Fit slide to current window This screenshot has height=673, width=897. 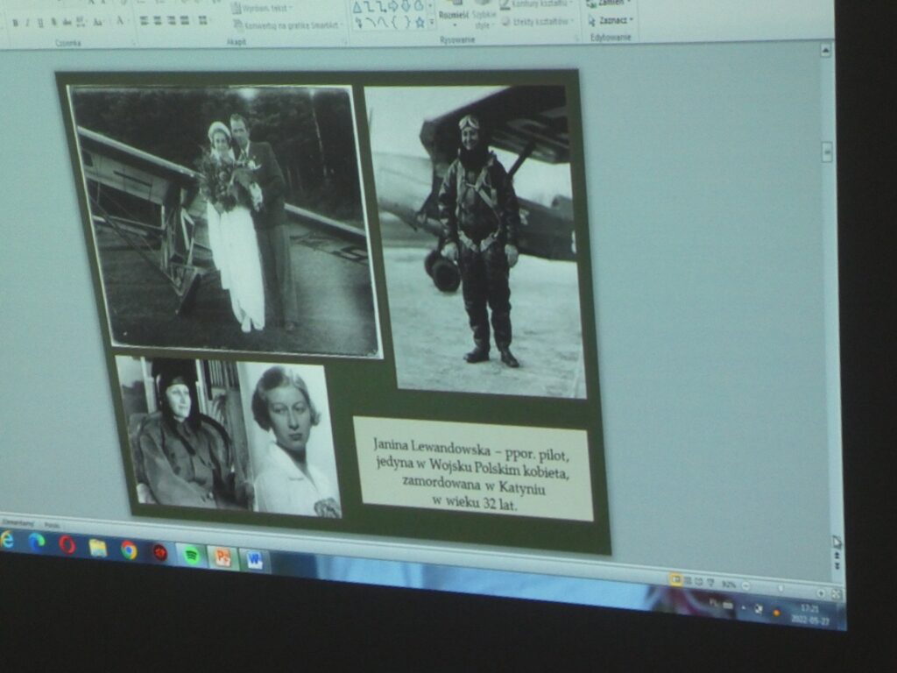point(836,595)
